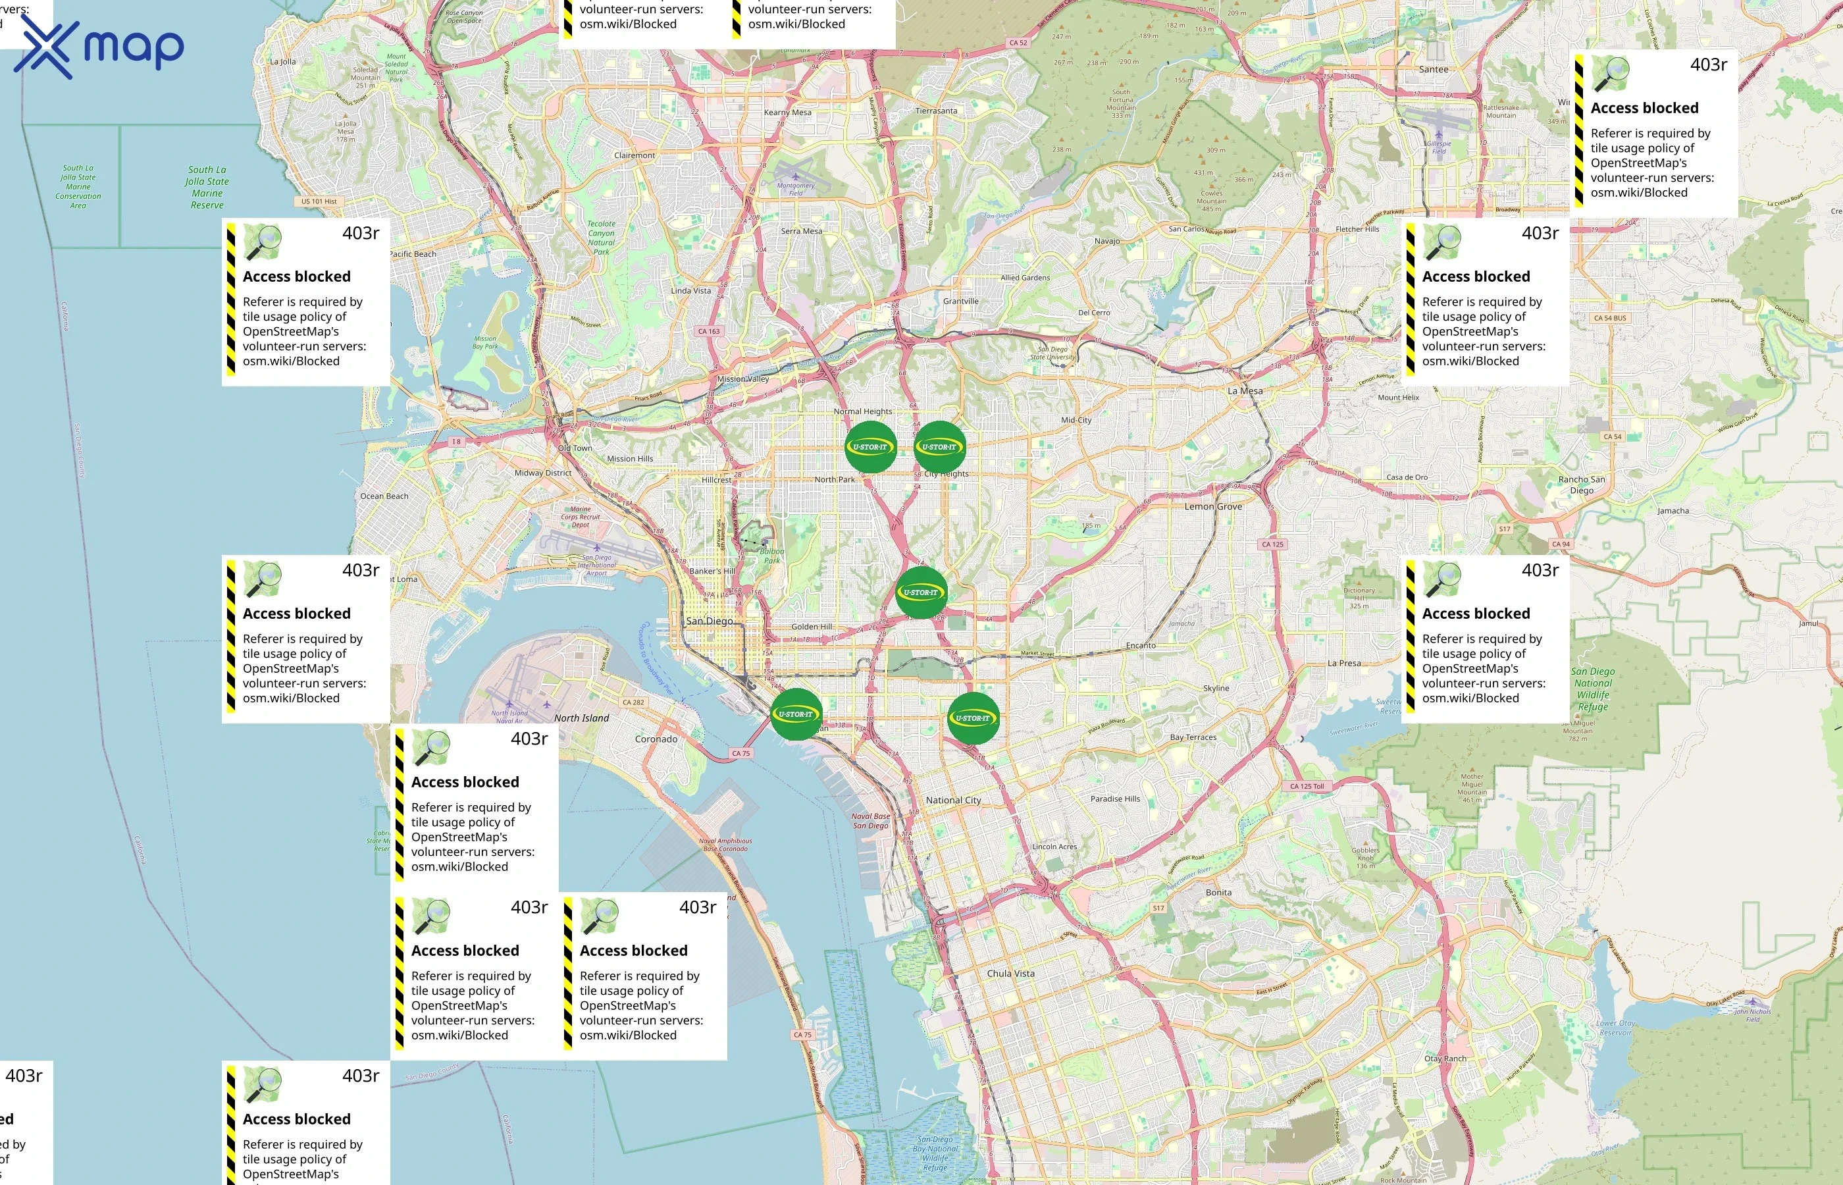Click the Navajo label

(1107, 241)
